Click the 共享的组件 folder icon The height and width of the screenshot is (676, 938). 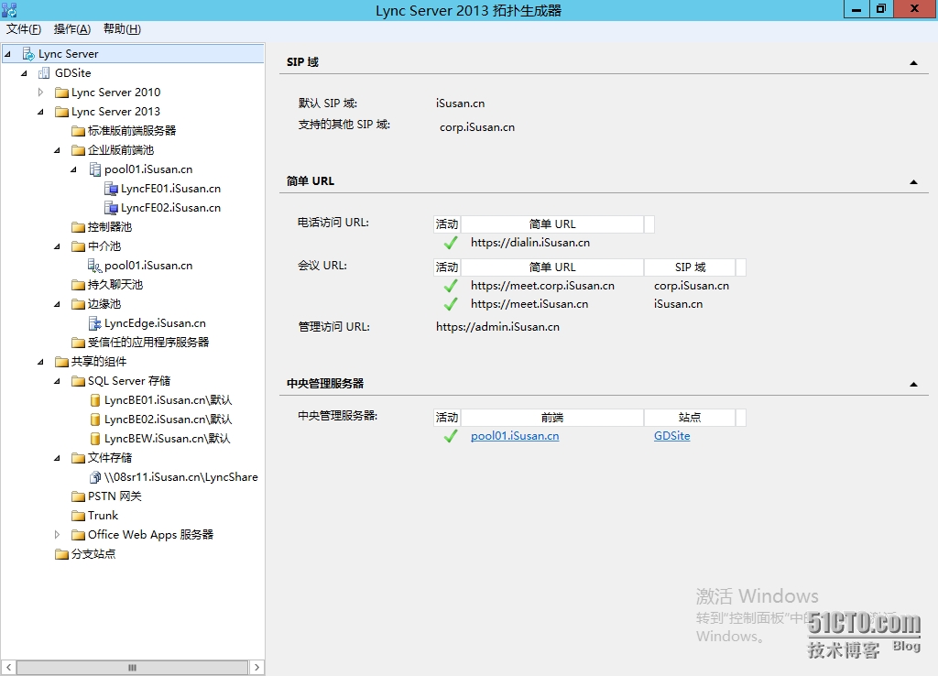point(61,362)
